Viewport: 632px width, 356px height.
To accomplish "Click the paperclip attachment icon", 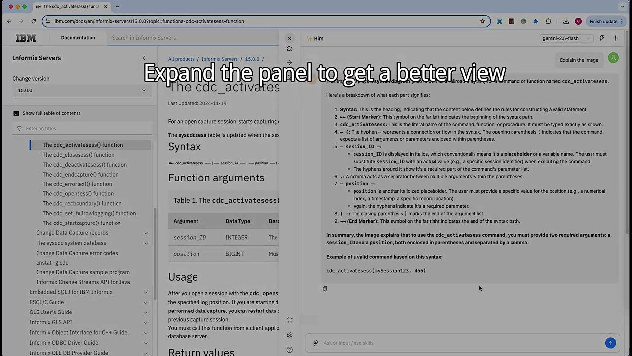I will (x=315, y=343).
